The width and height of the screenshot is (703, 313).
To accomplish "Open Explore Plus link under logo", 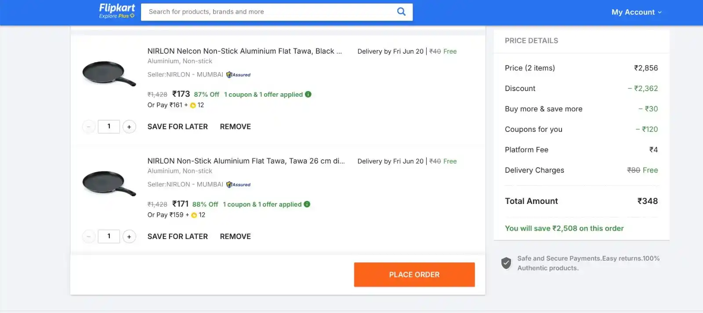I will coord(116,16).
